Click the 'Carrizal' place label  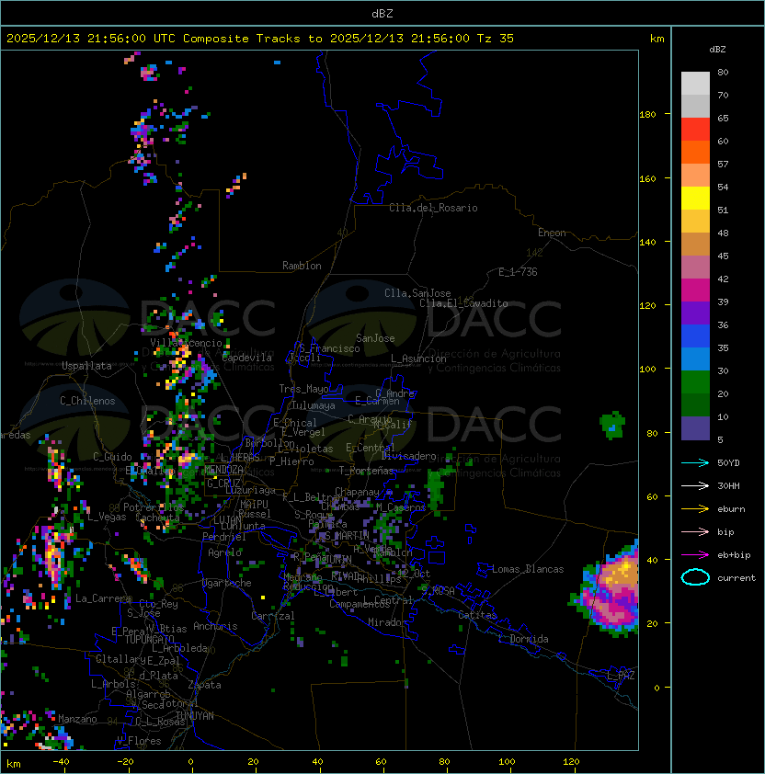pyautogui.click(x=272, y=616)
